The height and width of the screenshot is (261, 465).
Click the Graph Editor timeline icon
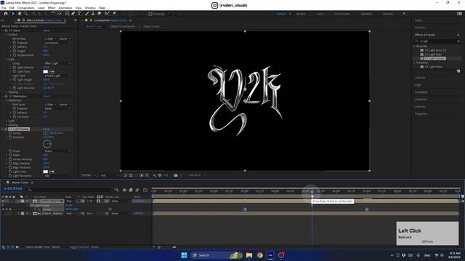(x=145, y=190)
